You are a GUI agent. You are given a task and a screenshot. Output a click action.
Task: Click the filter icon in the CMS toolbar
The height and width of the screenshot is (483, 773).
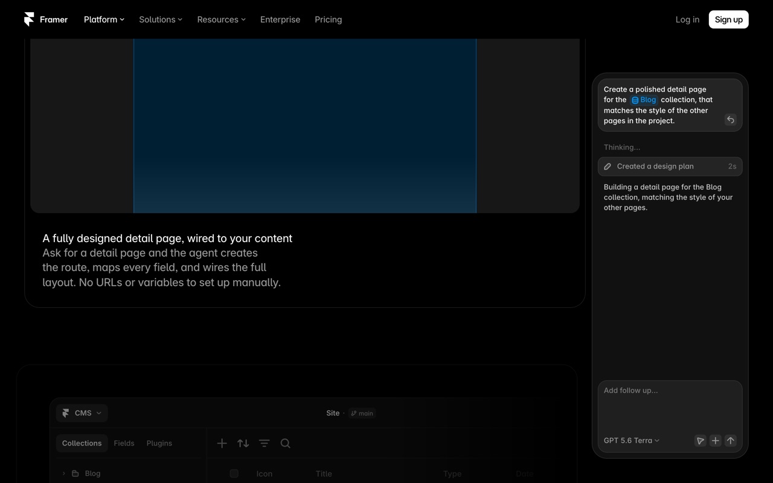pos(265,443)
